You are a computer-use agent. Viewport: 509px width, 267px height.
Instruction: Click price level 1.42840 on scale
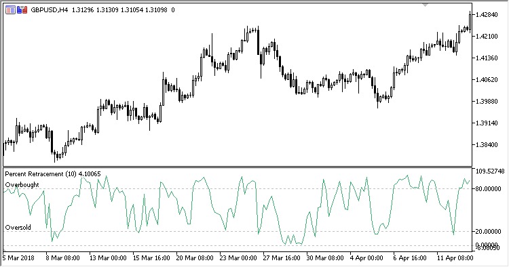[x=487, y=15]
